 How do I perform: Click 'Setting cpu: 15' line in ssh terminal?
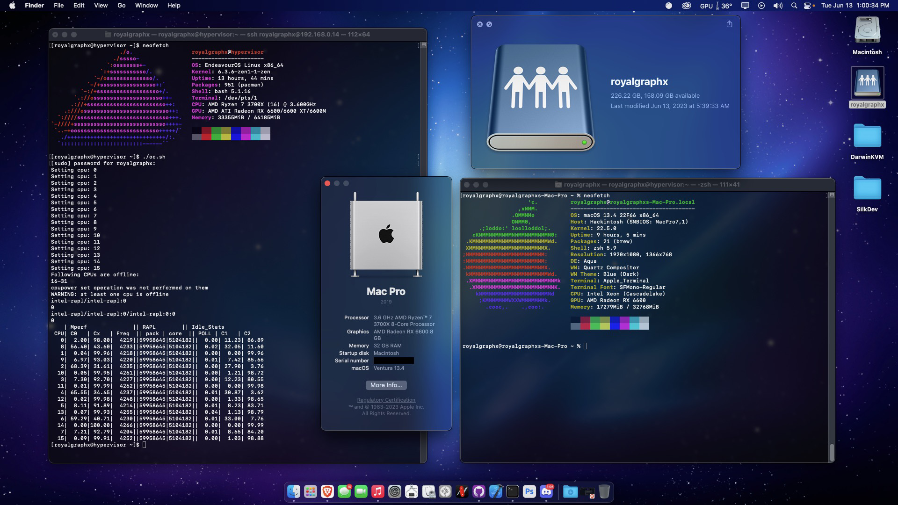tap(75, 268)
